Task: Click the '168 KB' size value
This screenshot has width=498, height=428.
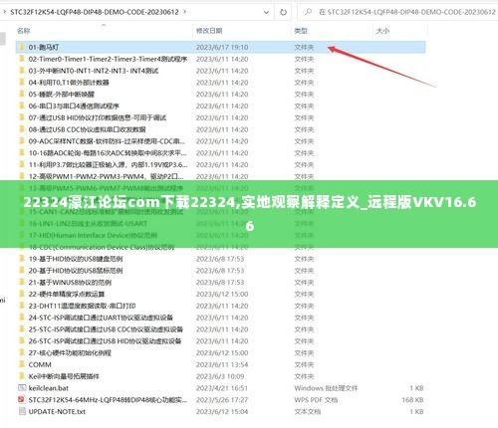Action: click(412, 400)
